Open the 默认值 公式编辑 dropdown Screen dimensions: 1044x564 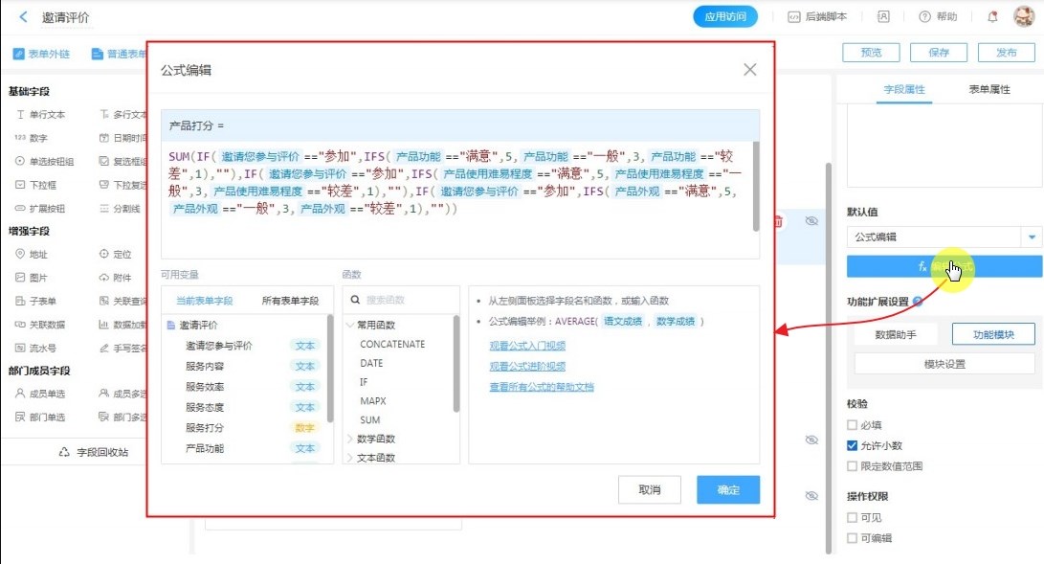1033,237
